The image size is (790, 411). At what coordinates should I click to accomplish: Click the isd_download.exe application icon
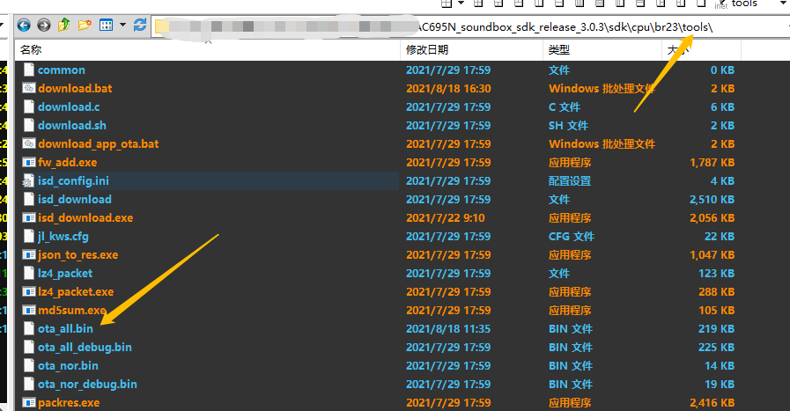pos(29,217)
